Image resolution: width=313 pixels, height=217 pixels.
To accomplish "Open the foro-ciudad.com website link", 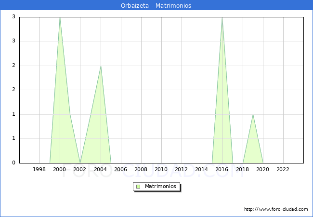I will [x=276, y=209].
